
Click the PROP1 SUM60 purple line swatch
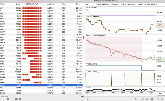click(x=99, y=8)
